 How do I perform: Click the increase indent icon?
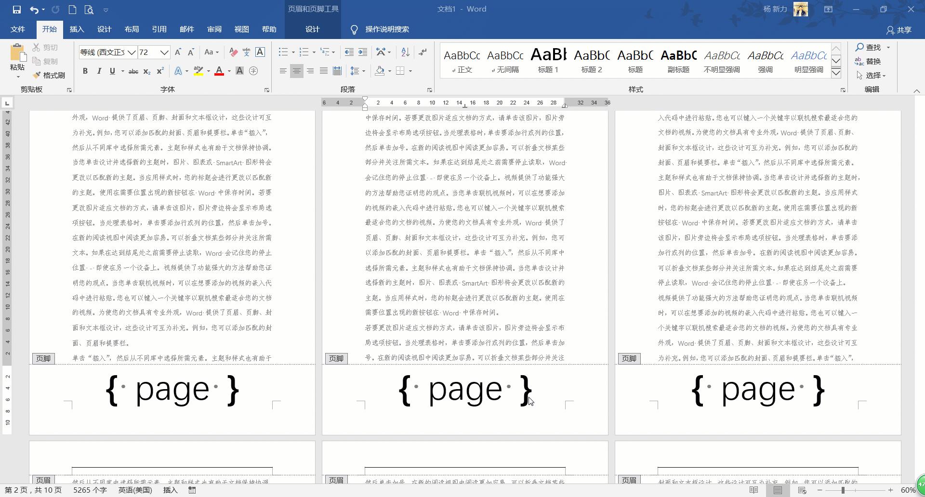(x=363, y=52)
